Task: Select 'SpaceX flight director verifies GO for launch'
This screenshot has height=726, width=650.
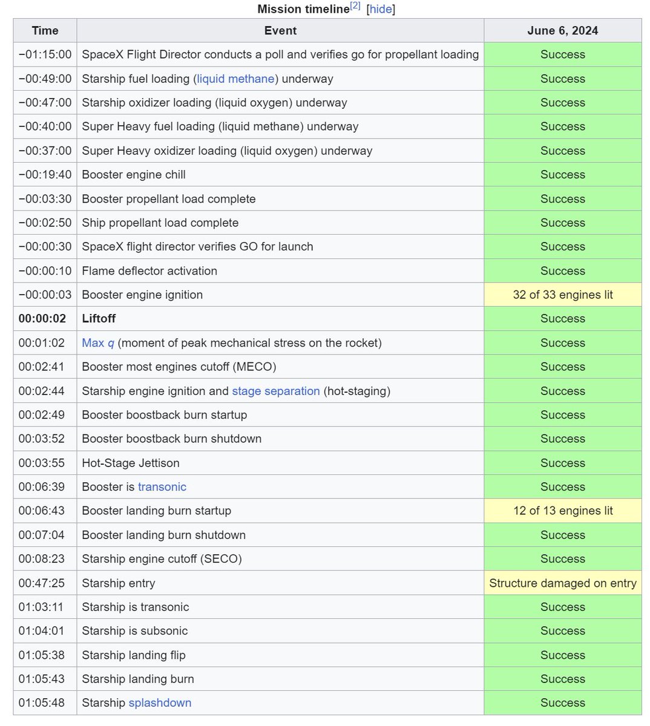Action: click(197, 247)
